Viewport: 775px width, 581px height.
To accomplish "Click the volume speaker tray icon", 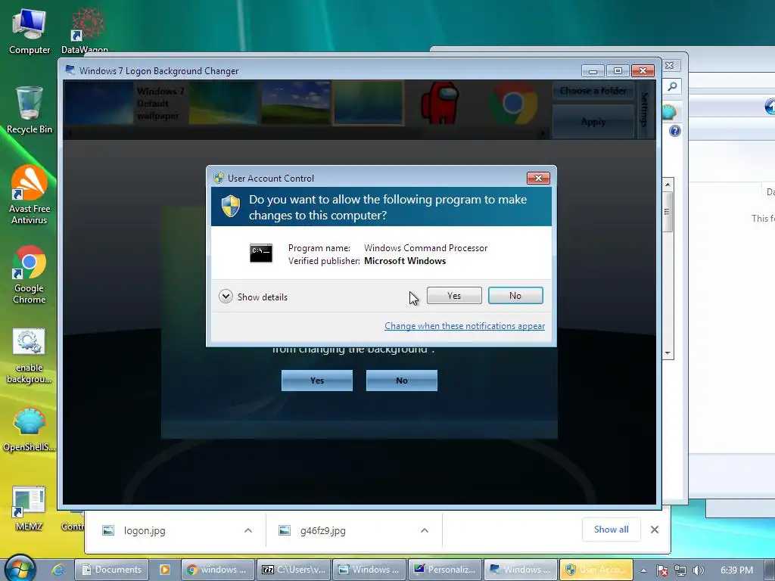I will [698, 570].
